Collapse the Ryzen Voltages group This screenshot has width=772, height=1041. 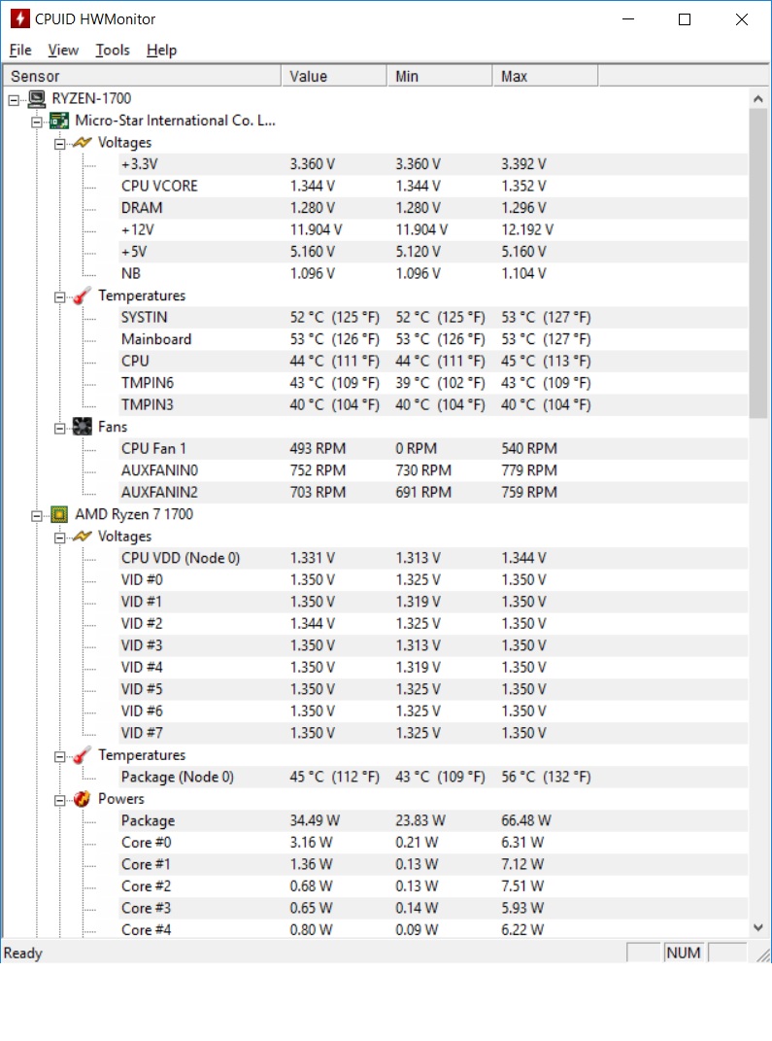pos(59,538)
